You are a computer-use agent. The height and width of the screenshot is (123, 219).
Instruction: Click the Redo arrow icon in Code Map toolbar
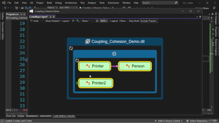(42, 21)
